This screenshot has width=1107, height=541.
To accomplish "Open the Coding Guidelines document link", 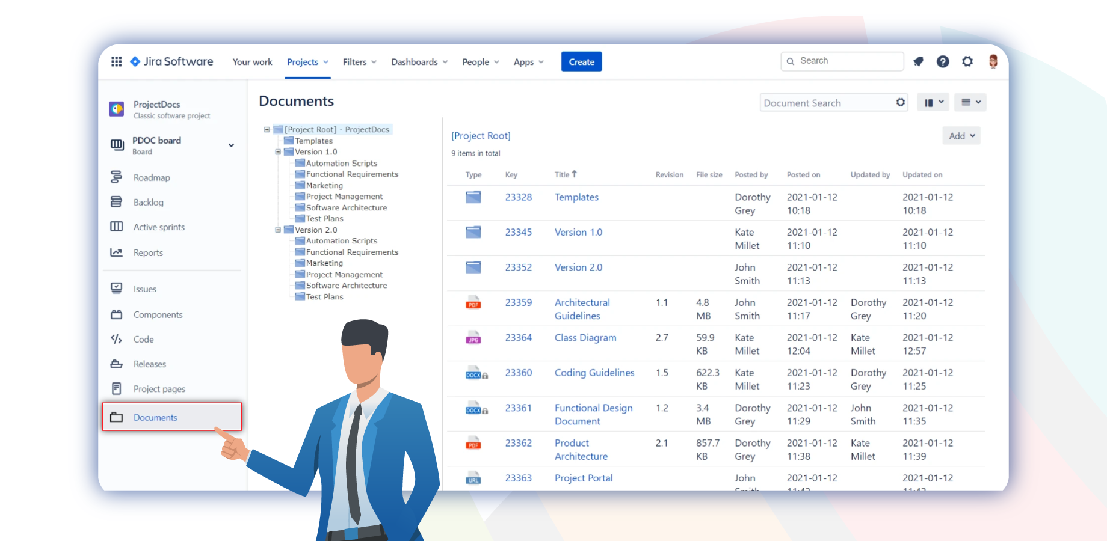I will tap(594, 373).
